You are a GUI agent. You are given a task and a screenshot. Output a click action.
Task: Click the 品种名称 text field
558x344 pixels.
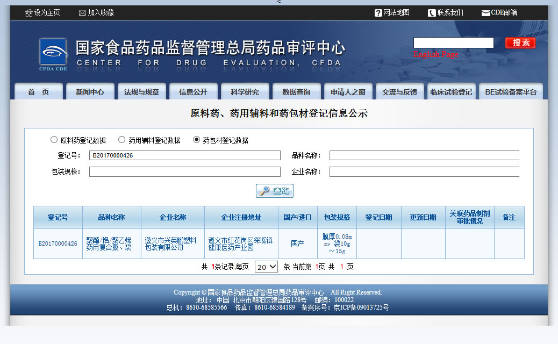pos(424,155)
